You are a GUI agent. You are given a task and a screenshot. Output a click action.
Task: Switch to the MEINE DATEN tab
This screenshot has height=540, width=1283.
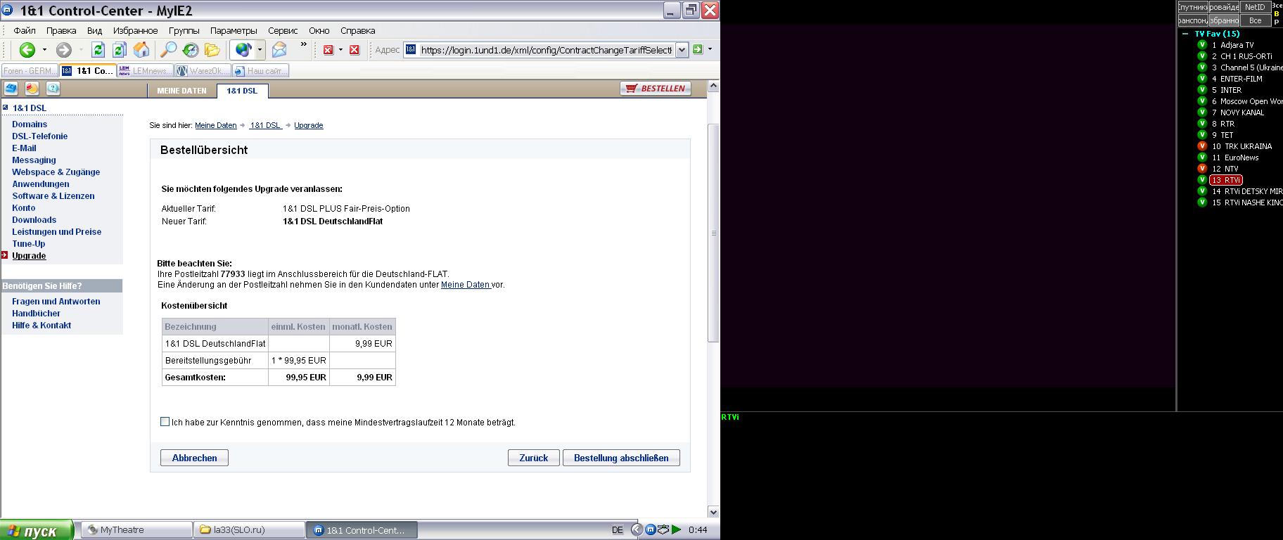tap(181, 91)
